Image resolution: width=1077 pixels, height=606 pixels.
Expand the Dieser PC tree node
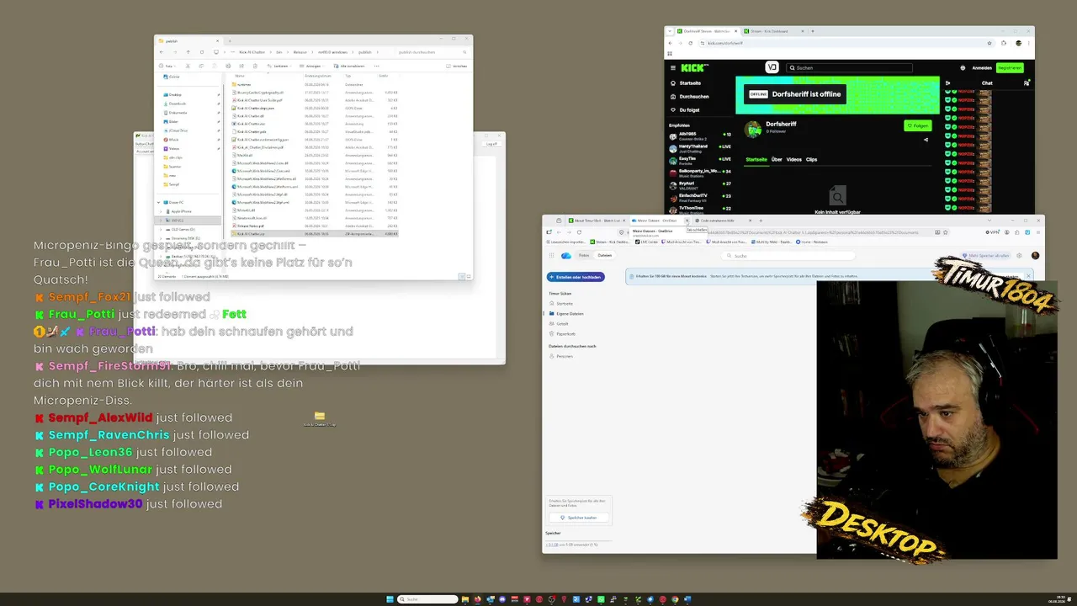click(x=158, y=202)
